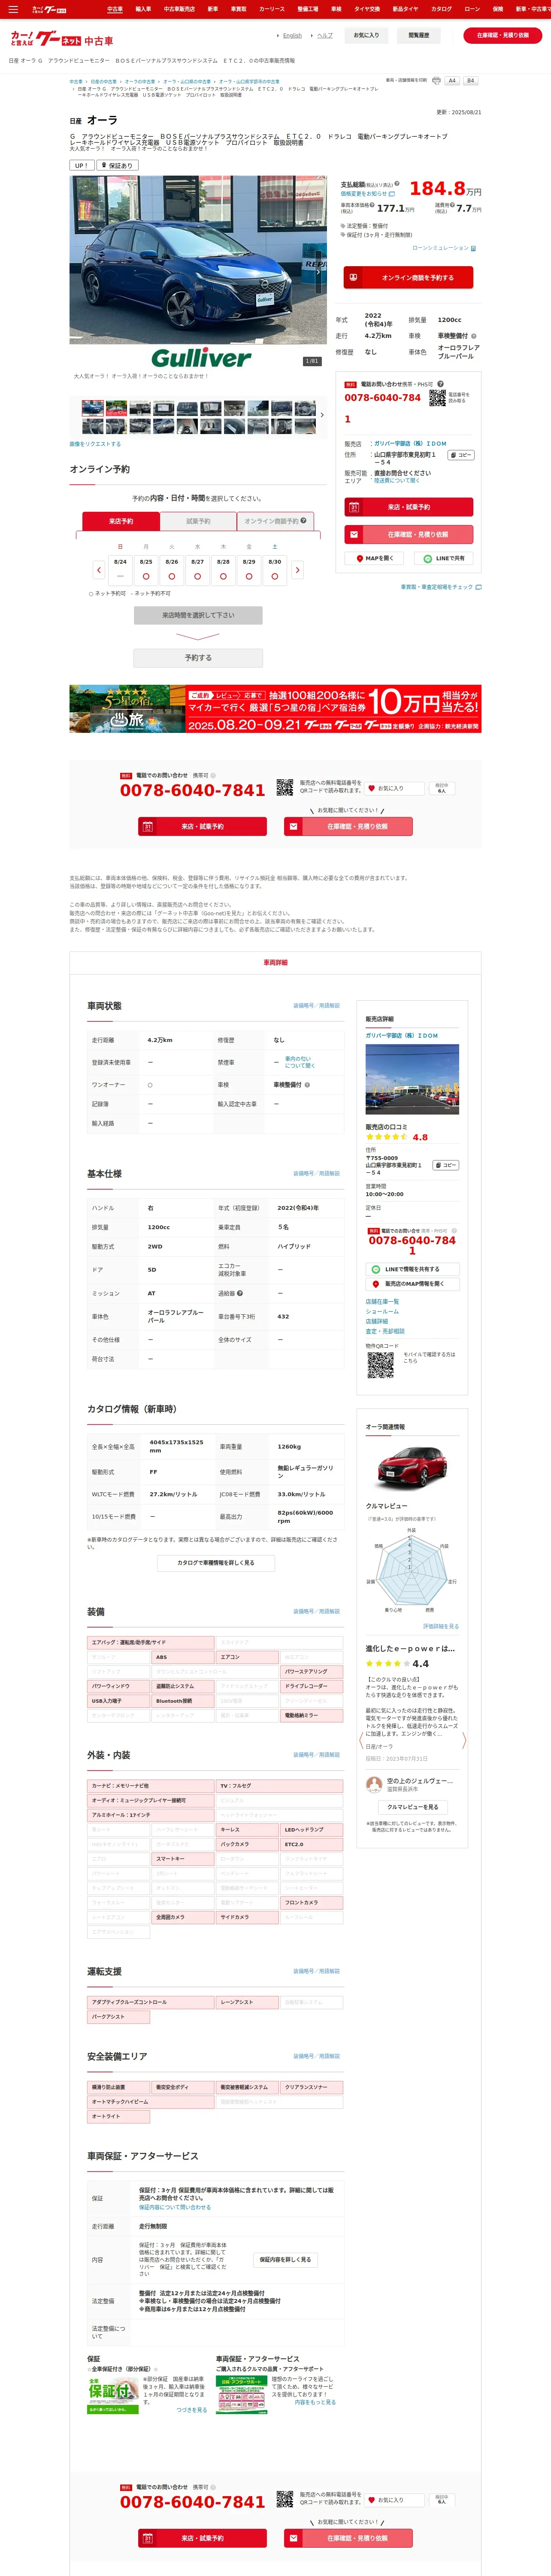Open the map with MAPを開く
Image resolution: width=551 pixels, height=2576 pixels.
click(x=375, y=558)
